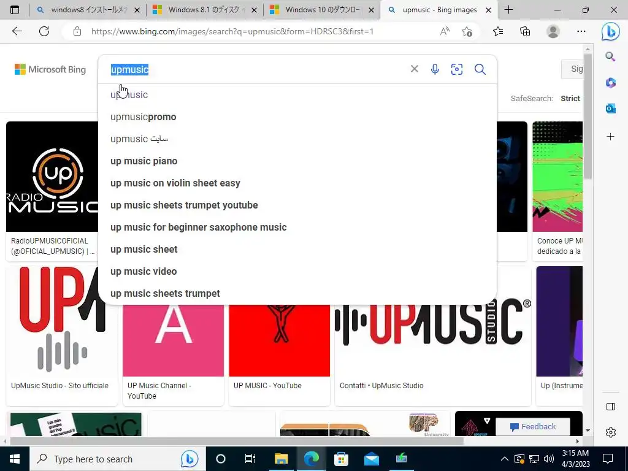Open the Microsoft Bing logo link
The image size is (628, 471).
coord(50,69)
